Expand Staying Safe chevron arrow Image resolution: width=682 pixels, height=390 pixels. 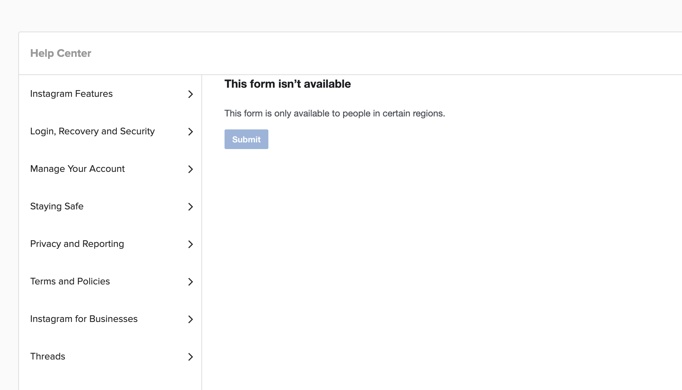(190, 207)
